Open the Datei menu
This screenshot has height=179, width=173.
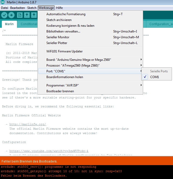[4, 8]
